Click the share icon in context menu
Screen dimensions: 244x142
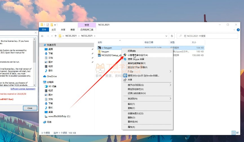125,80
